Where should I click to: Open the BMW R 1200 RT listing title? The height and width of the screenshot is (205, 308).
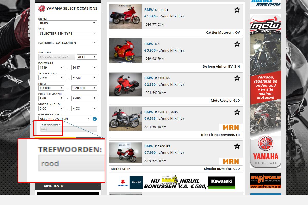tap(157, 146)
